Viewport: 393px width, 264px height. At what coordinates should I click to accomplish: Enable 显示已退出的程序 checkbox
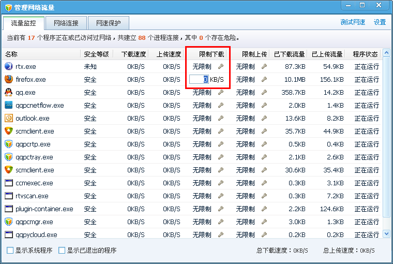tap(62, 250)
